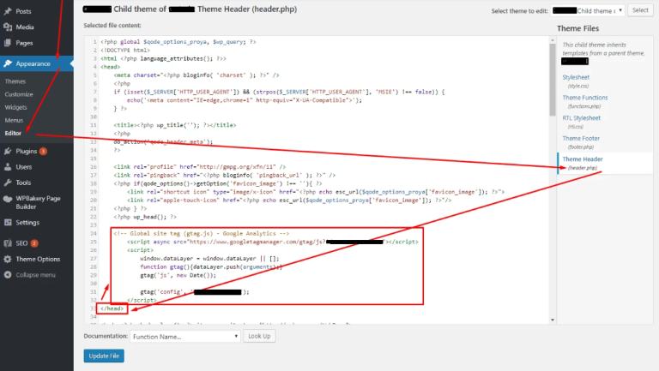Click the WPBakery Page Builder icon

click(x=8, y=199)
